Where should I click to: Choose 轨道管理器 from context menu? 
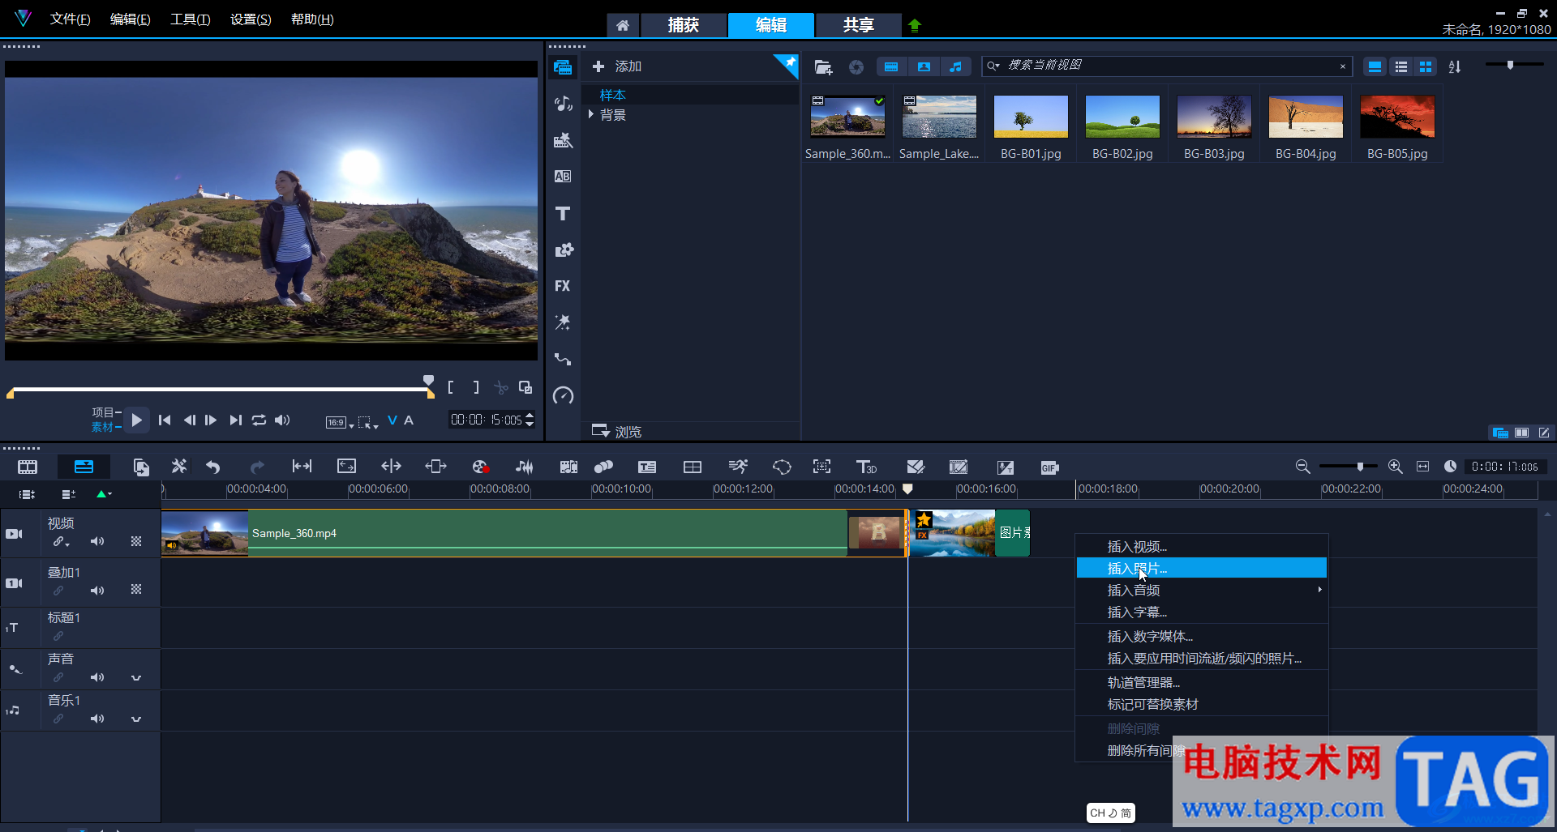click(x=1202, y=682)
